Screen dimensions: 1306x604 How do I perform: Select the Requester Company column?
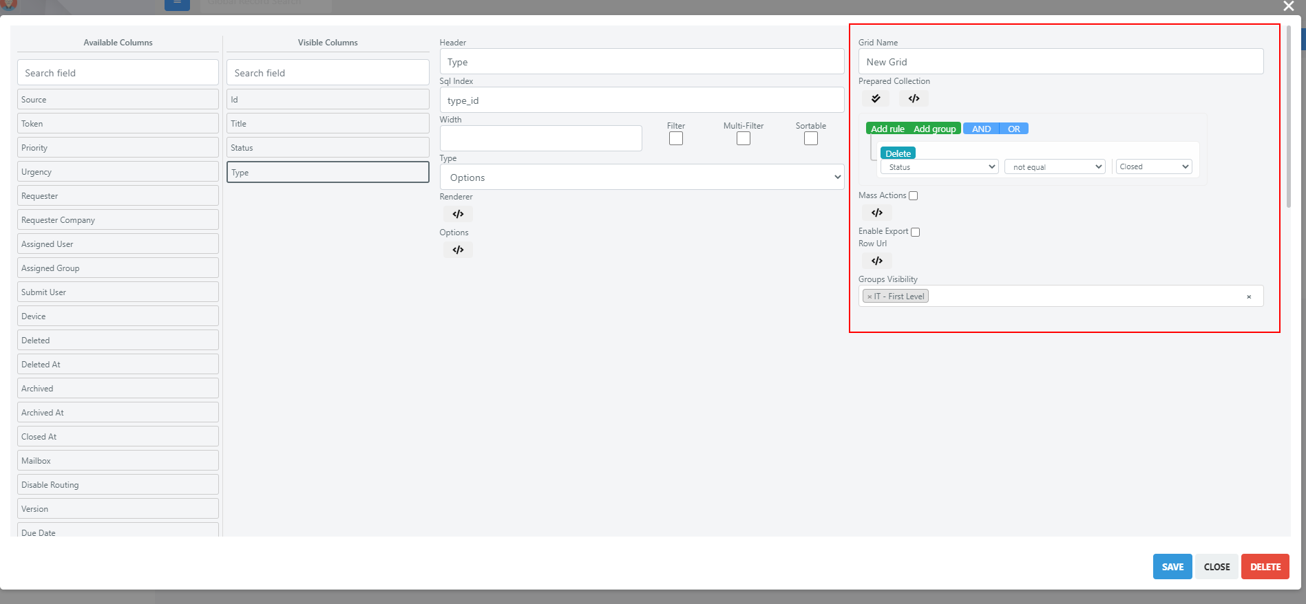click(118, 219)
